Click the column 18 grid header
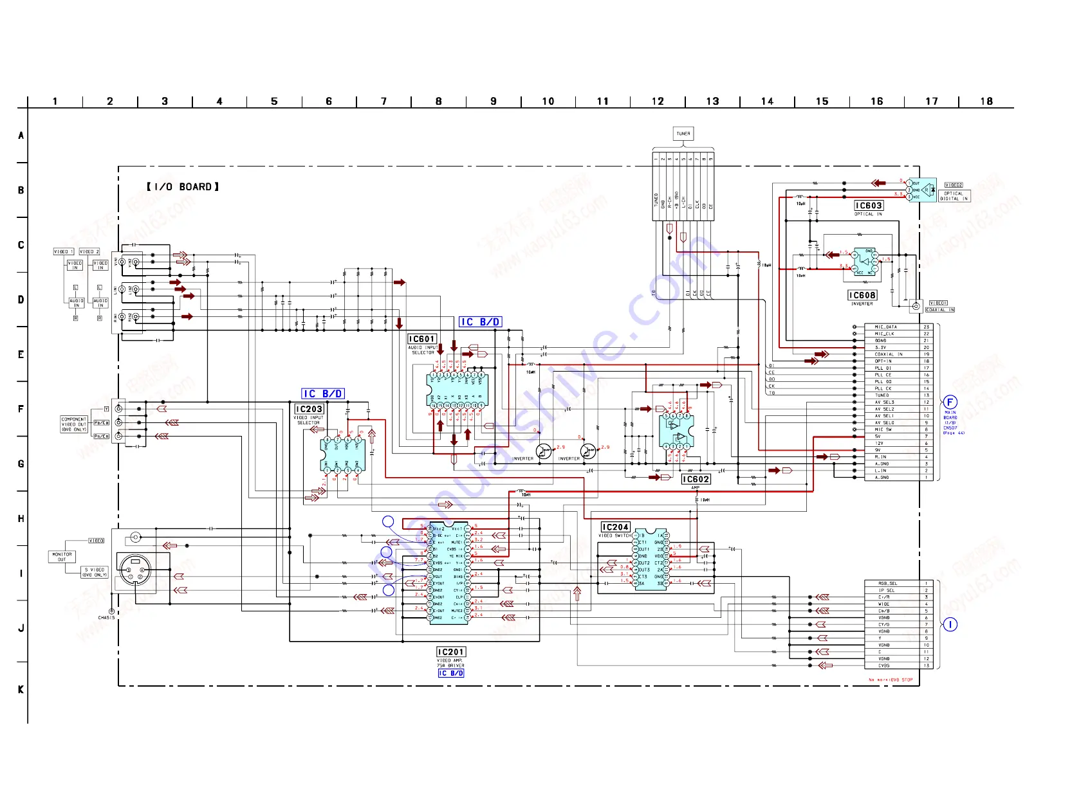Screen dimensions: 1081x812 [x=986, y=102]
